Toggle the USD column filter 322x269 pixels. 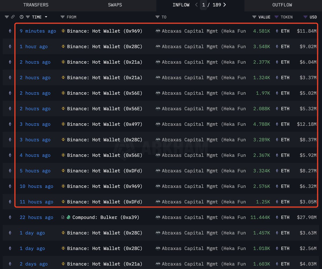pyautogui.click(x=305, y=17)
